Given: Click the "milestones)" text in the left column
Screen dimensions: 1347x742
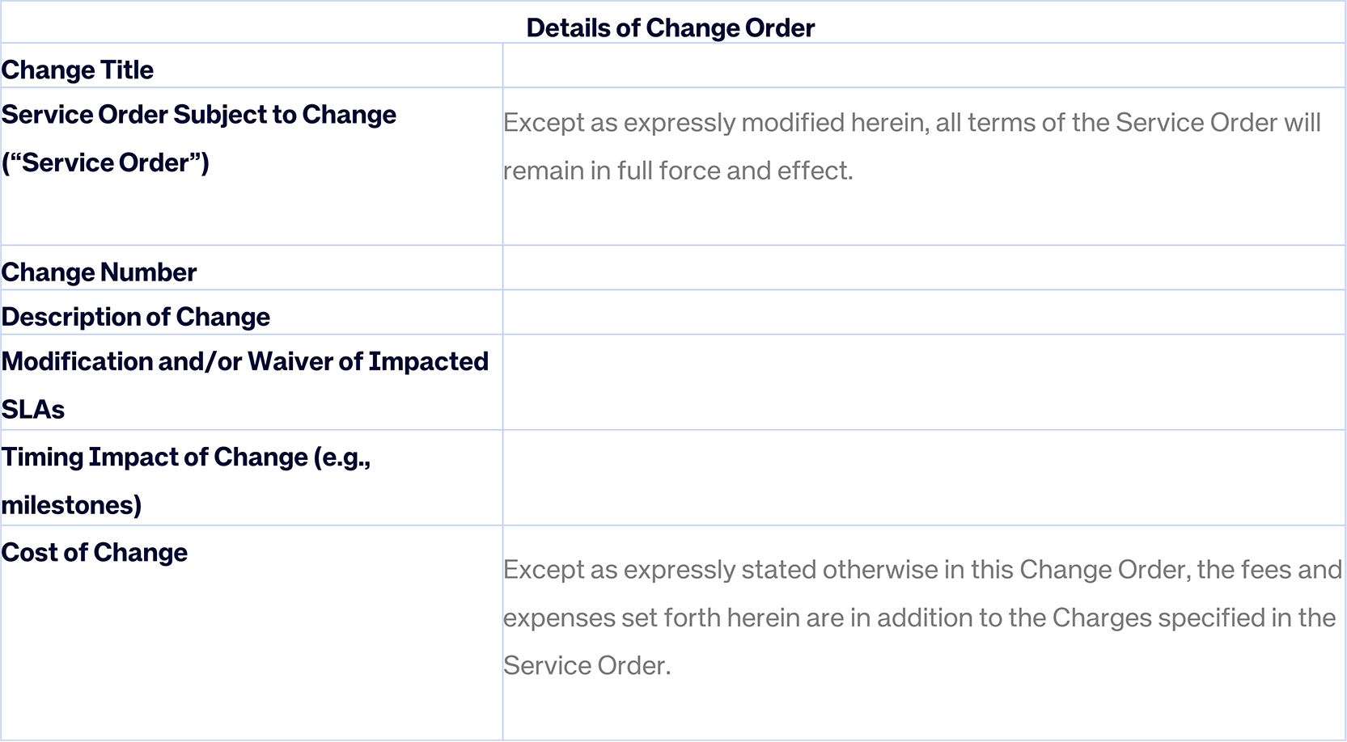Looking at the screenshot, I should click(x=71, y=505).
